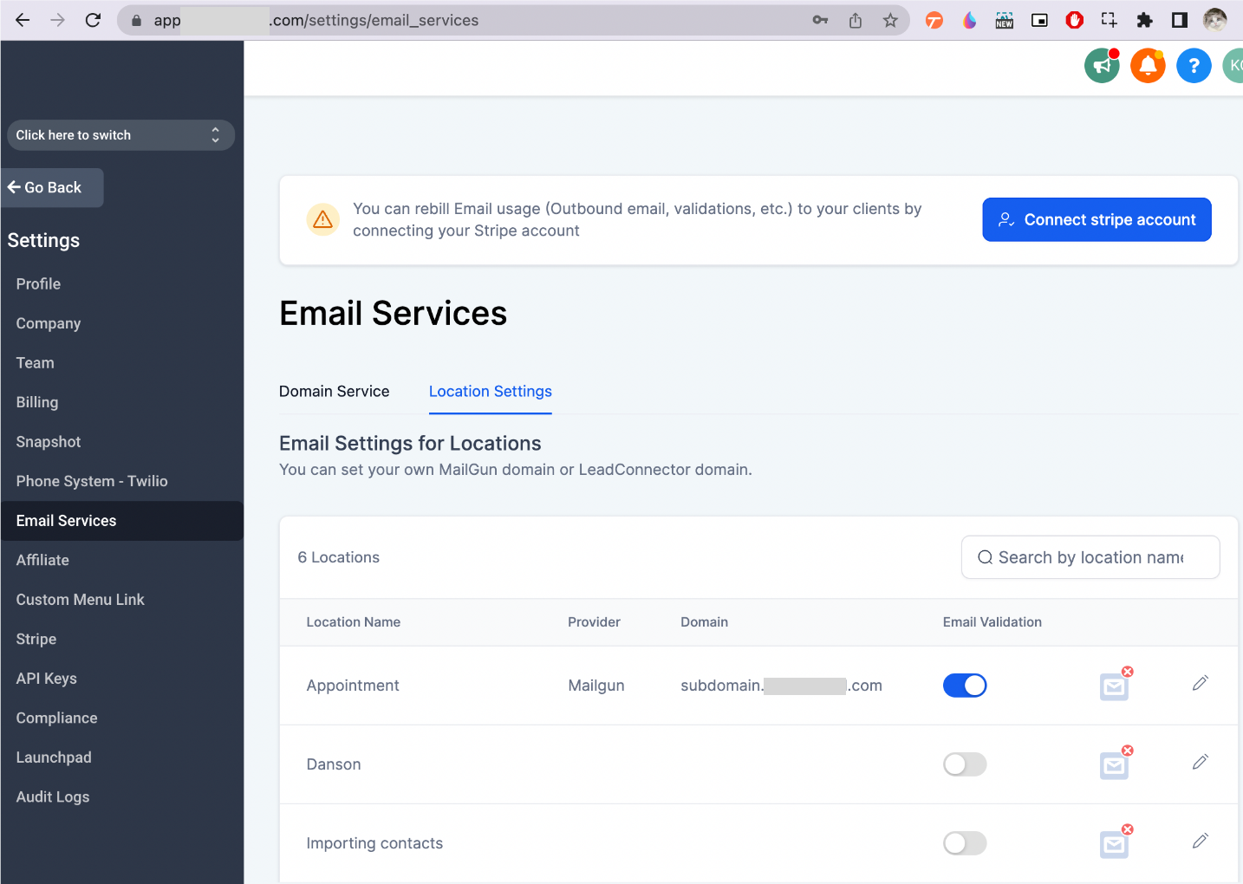This screenshot has height=884, width=1243.
Task: Enable email validation for Danson
Action: click(965, 764)
